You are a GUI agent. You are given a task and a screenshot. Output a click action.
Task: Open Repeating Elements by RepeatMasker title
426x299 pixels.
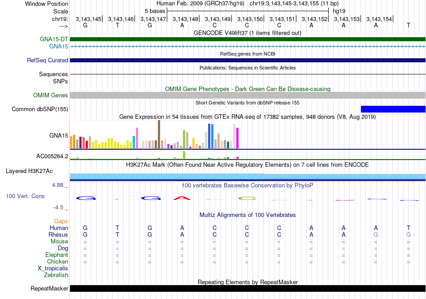click(248, 282)
